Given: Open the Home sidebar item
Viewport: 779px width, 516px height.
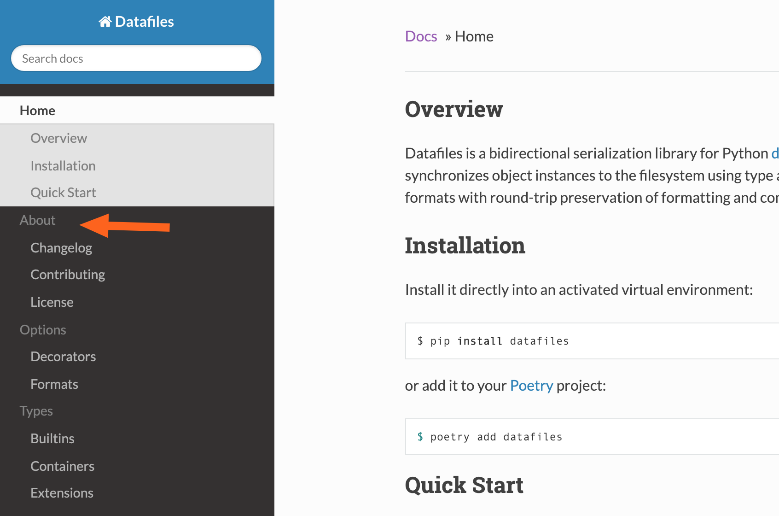Looking at the screenshot, I should 37,111.
